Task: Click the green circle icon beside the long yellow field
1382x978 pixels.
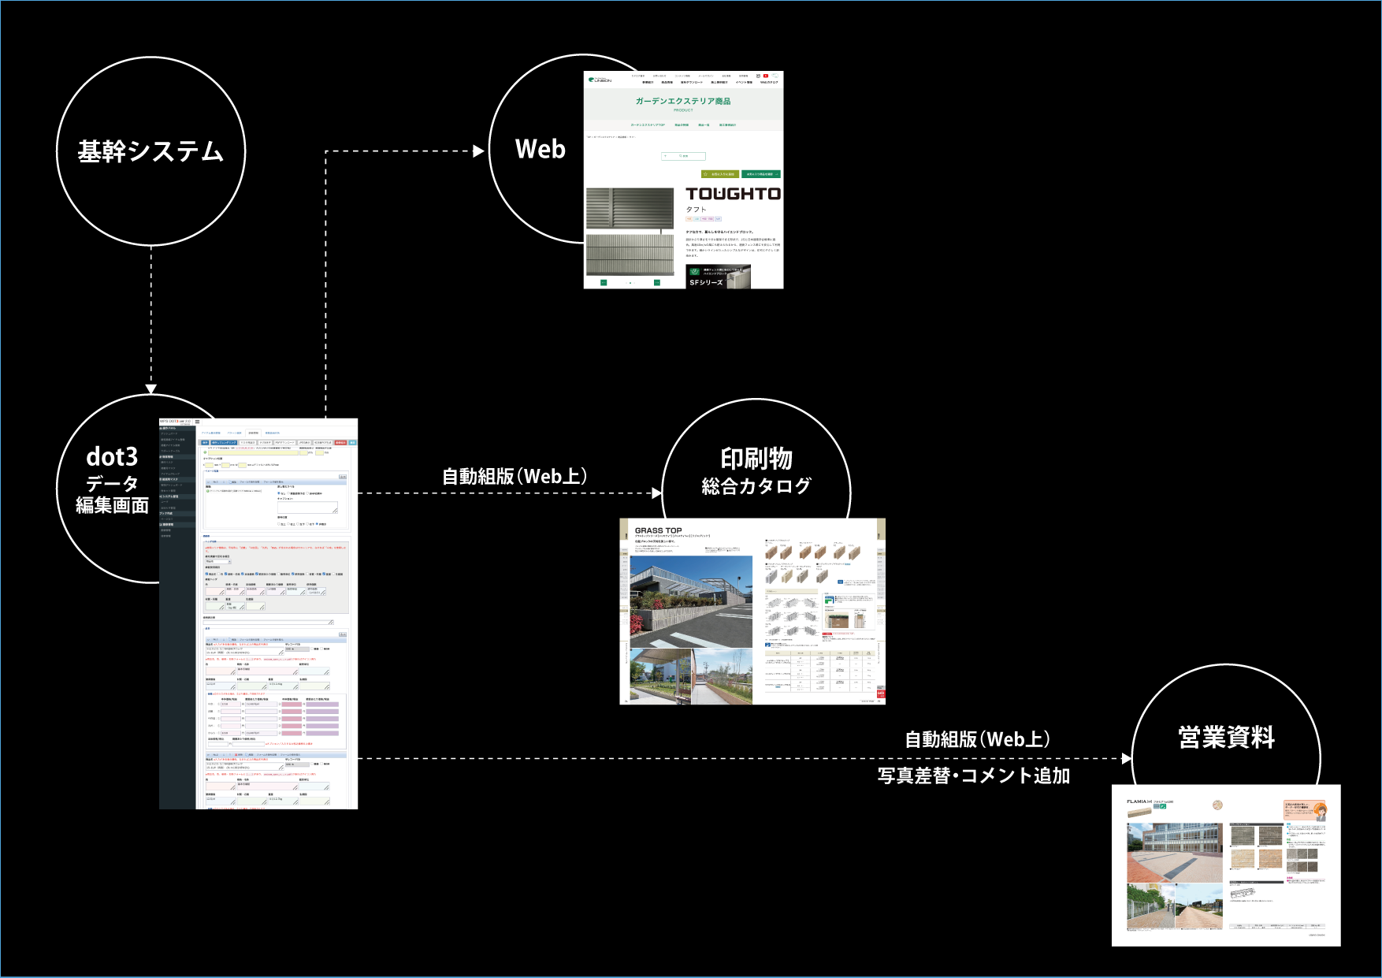Action: coord(205,452)
